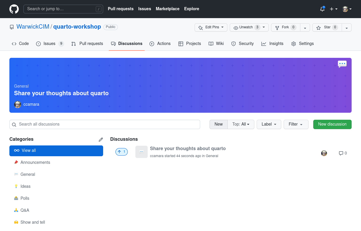This screenshot has width=361, height=231.
Task: Open comments count on the discussion
Action: point(343,153)
